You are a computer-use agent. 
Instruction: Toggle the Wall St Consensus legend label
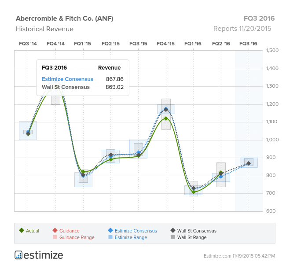click(x=197, y=231)
